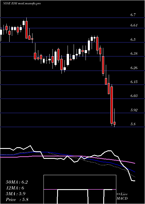Click the 6.15 price axis label
Viewport: 145px width, 204px height.
(x=134, y=82)
